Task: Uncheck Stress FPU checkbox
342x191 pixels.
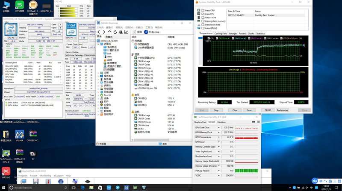Action: pos(203,14)
